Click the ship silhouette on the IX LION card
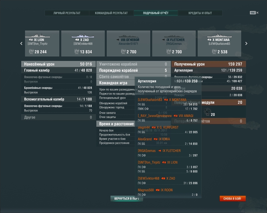Viewport: 267px width, 213px height. pyautogui.click(x=38, y=36)
